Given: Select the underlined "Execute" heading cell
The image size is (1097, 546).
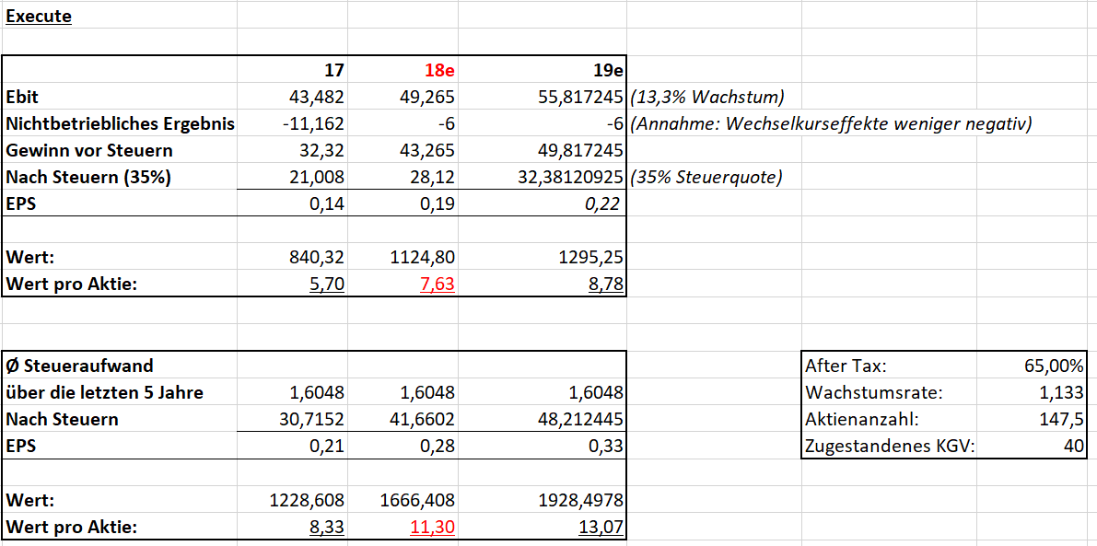Looking at the screenshot, I should coord(39,16).
